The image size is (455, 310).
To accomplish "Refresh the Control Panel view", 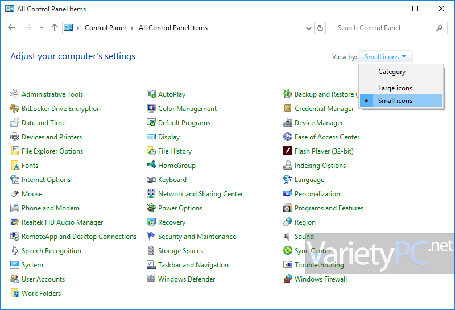I will tap(320, 28).
